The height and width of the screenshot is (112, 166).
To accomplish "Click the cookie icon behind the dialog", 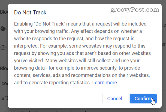I will pyautogui.click(x=3, y=29).
